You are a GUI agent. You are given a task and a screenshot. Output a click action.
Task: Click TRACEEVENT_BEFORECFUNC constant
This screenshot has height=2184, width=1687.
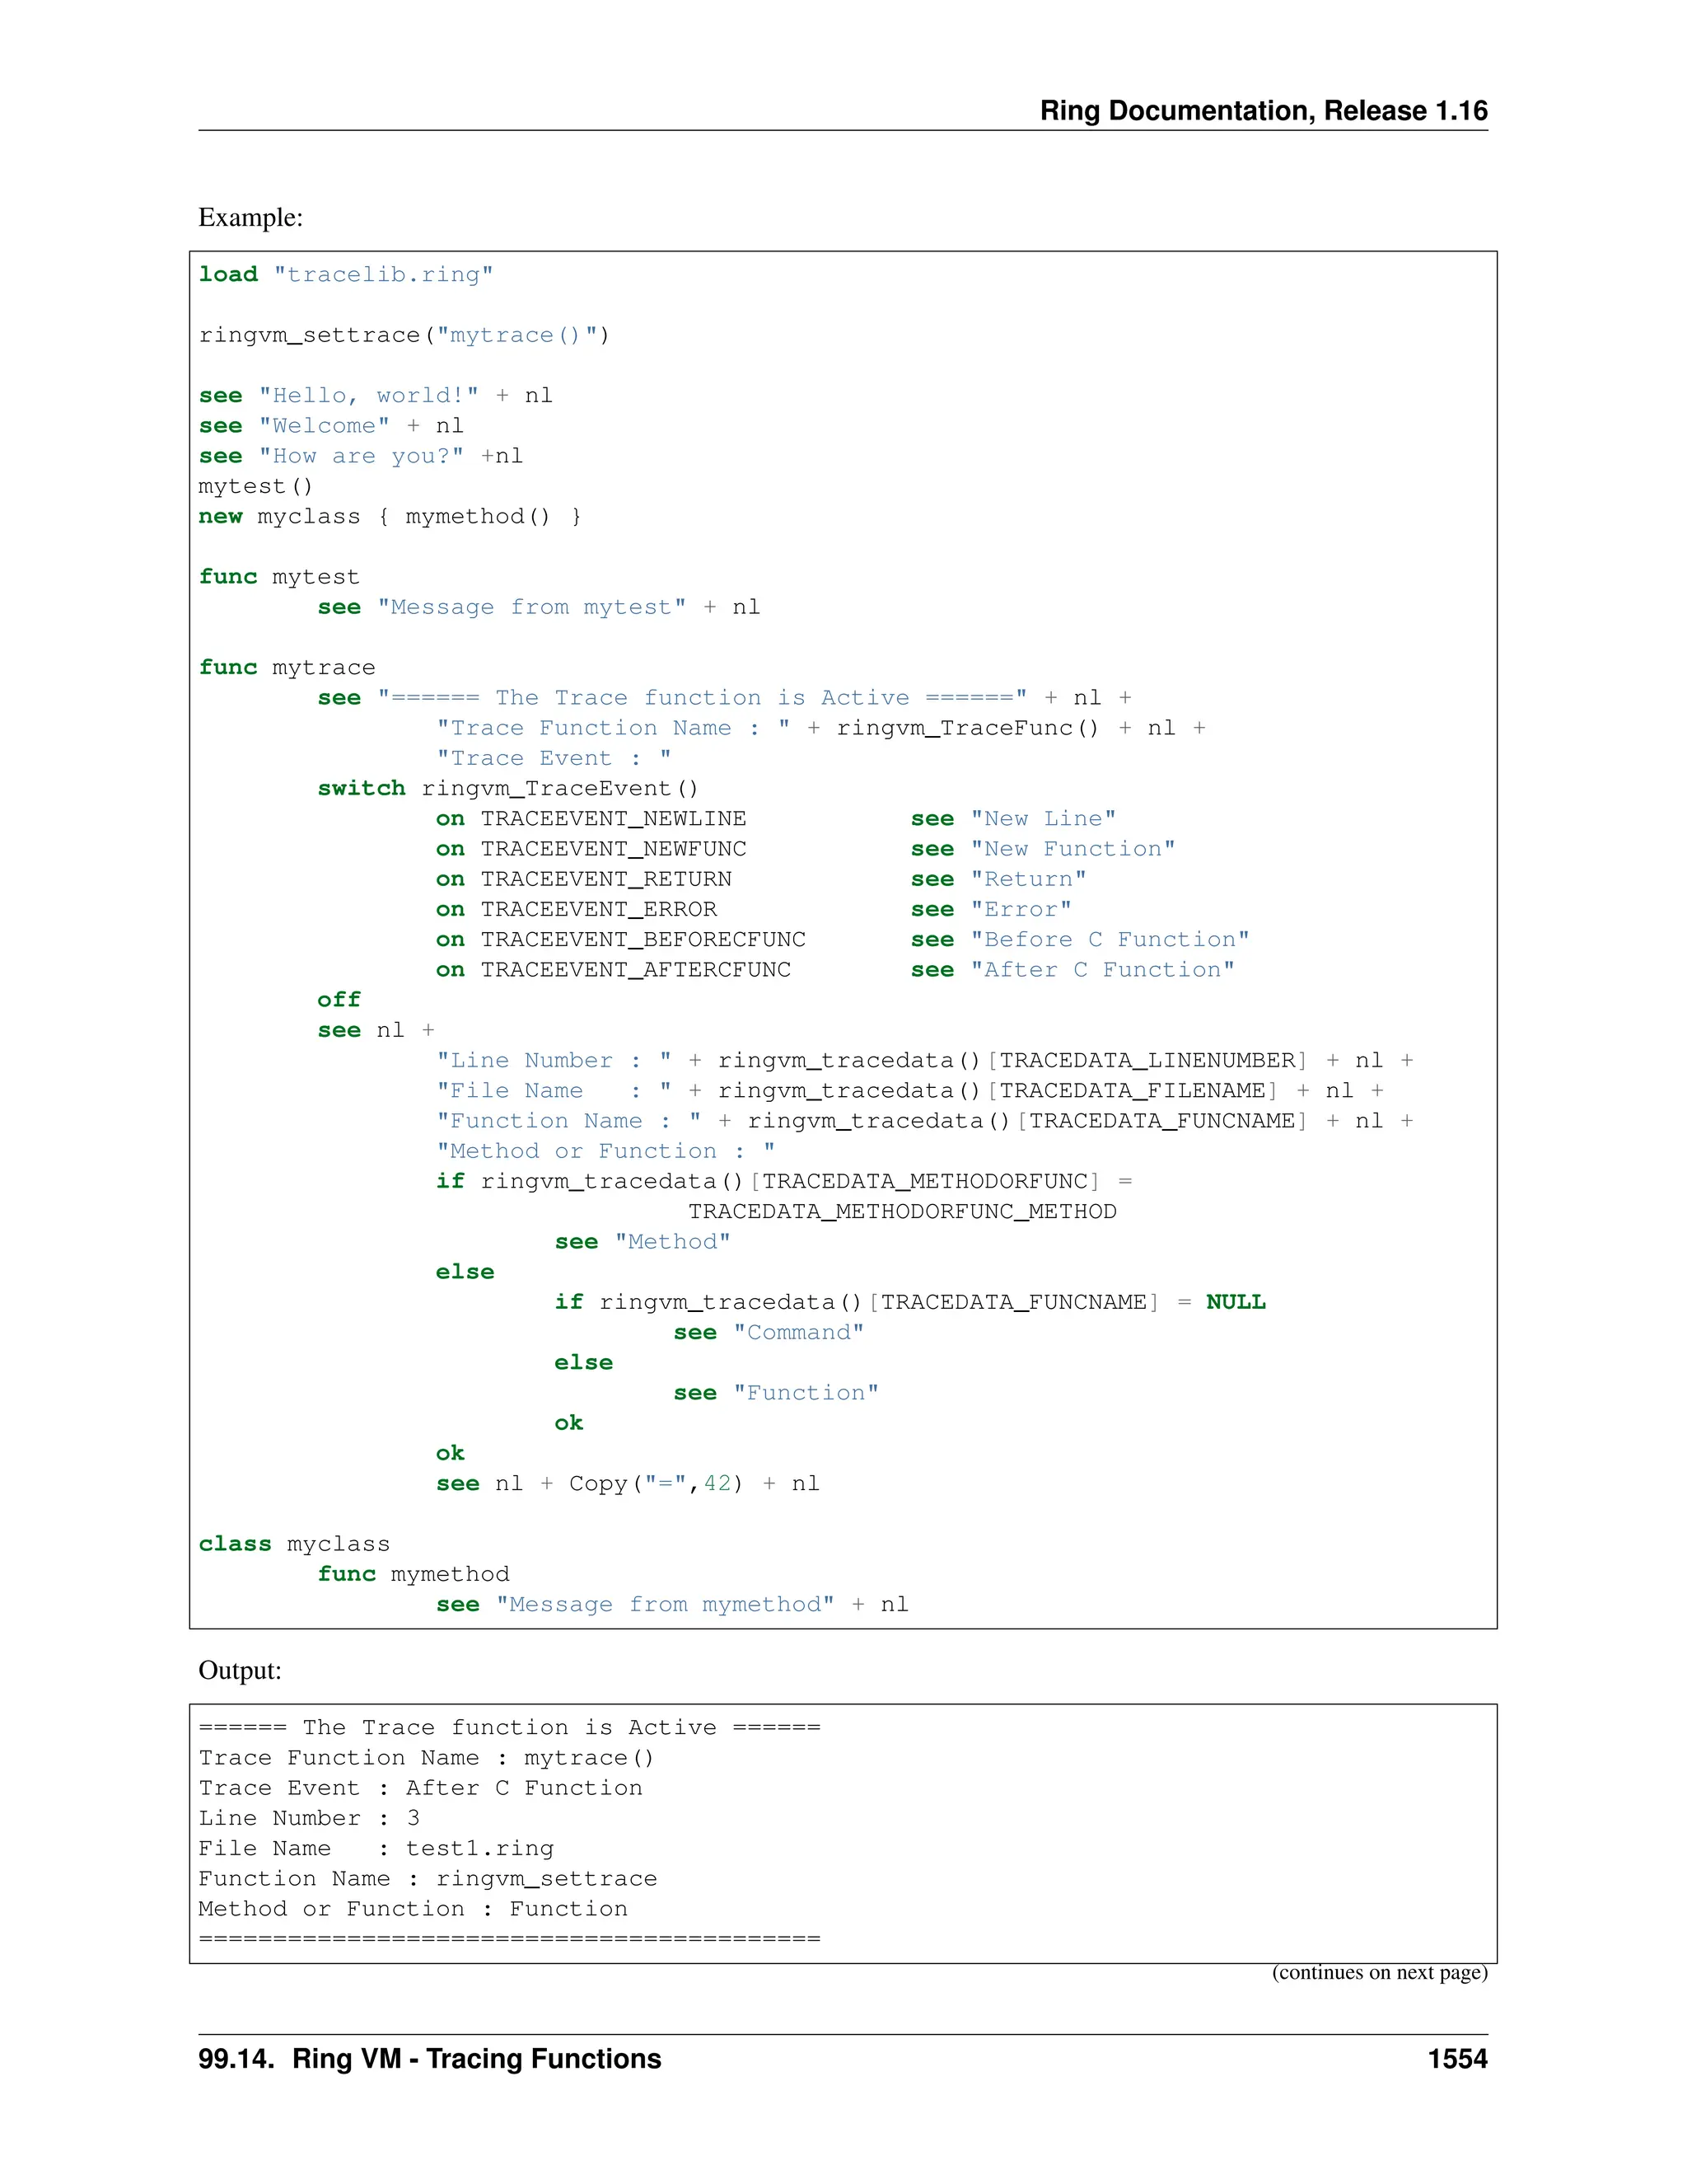[x=643, y=940]
